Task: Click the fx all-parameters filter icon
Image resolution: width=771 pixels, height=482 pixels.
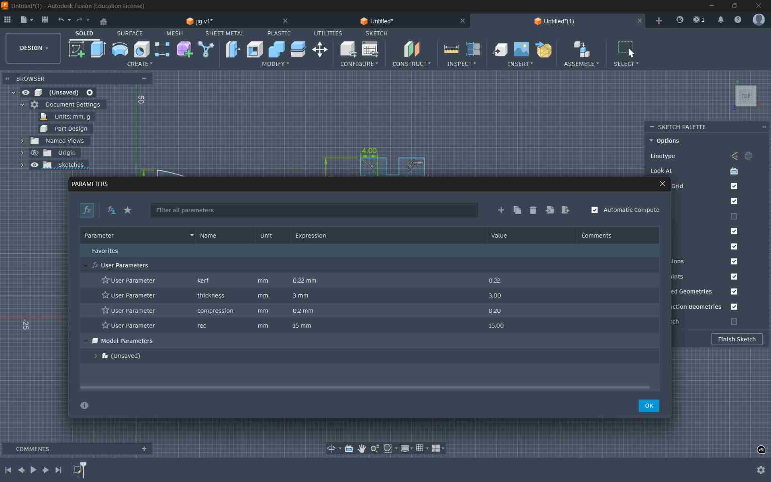Action: pyautogui.click(x=87, y=210)
